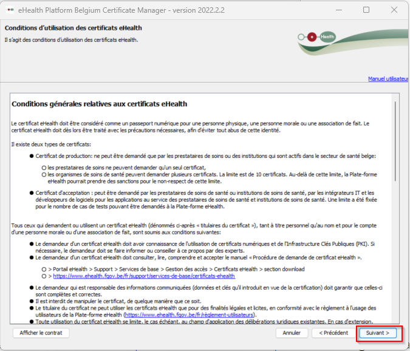Click the eHealth app icon in title bar

tap(10, 10)
